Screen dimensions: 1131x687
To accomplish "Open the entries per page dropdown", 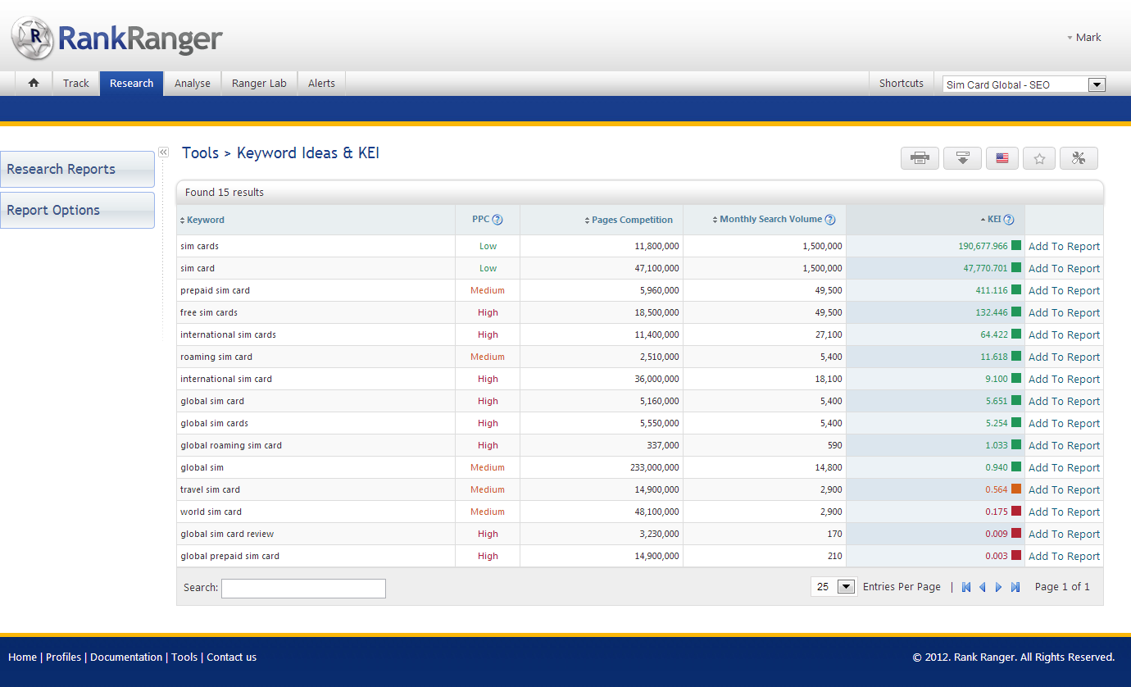I will pos(846,587).
